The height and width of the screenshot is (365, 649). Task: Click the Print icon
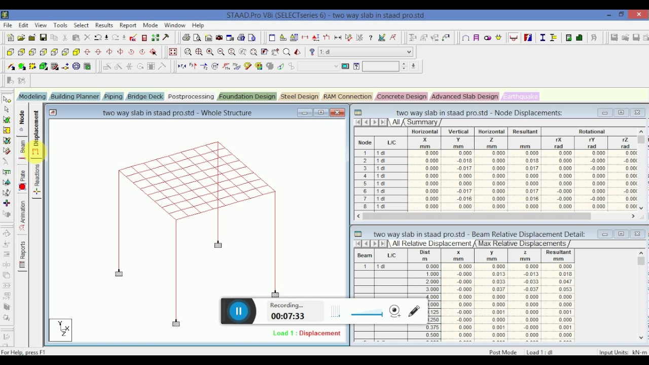coord(186,38)
